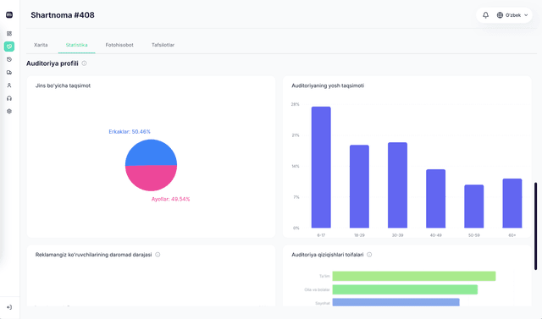Click info icon beside daromad darajasi heading
Image resolution: width=542 pixels, height=319 pixels.
(158, 255)
